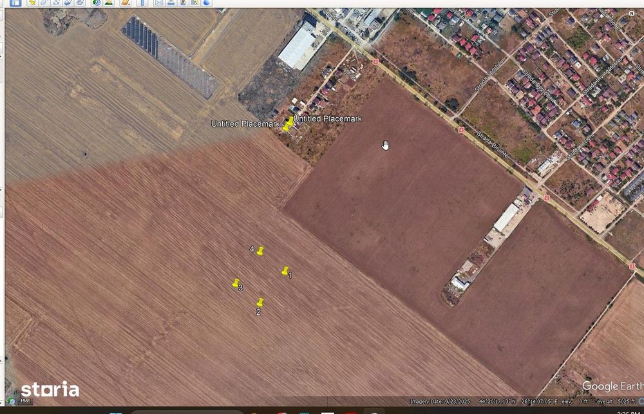The height and width of the screenshot is (414, 644).
Task: Click View in Google Maps icon
Action: pyautogui.click(x=194, y=3)
